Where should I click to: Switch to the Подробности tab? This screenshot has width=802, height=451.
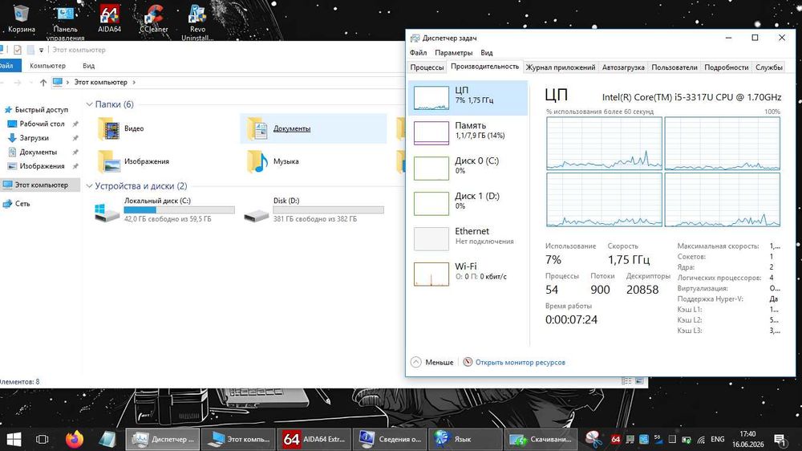click(727, 67)
